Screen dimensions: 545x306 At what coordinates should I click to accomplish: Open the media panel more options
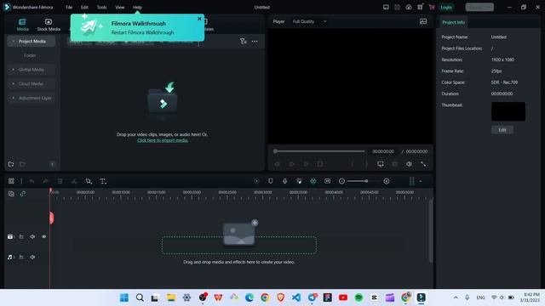[255, 42]
